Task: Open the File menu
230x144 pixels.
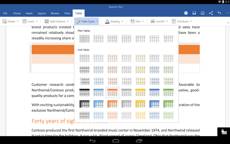Action: 5,13
